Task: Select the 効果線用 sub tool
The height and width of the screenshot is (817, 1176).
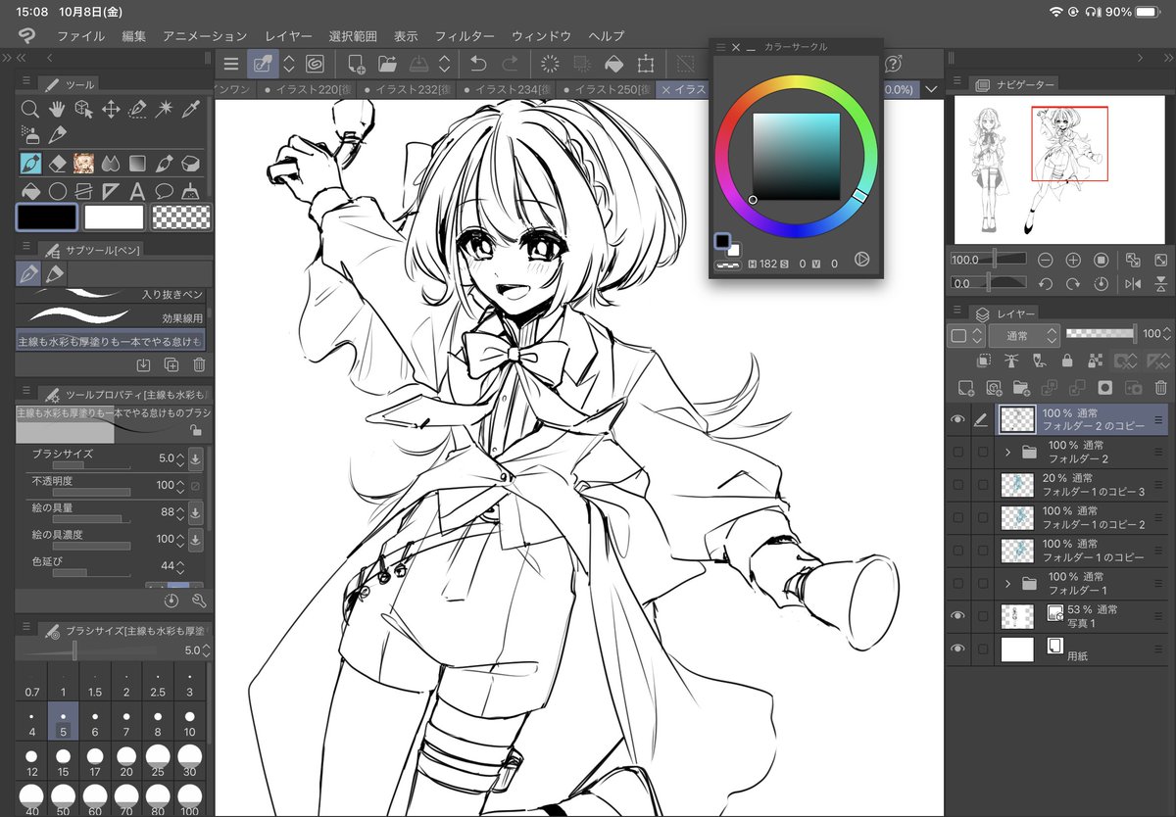Action: coord(111,316)
